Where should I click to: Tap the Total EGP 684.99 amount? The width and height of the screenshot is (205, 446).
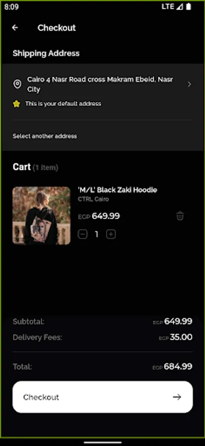tap(172, 367)
